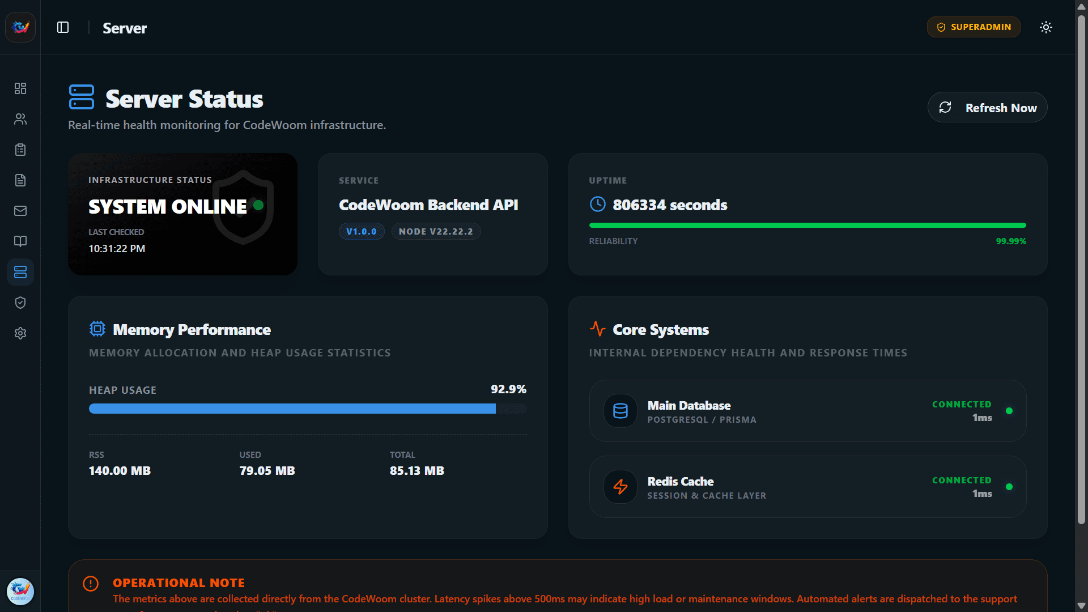Open the settings gear icon in sidebar
1088x612 pixels.
click(x=20, y=333)
